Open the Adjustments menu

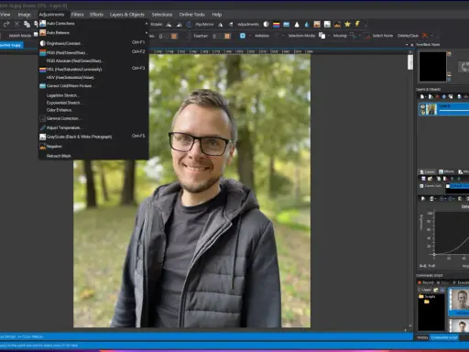51,15
